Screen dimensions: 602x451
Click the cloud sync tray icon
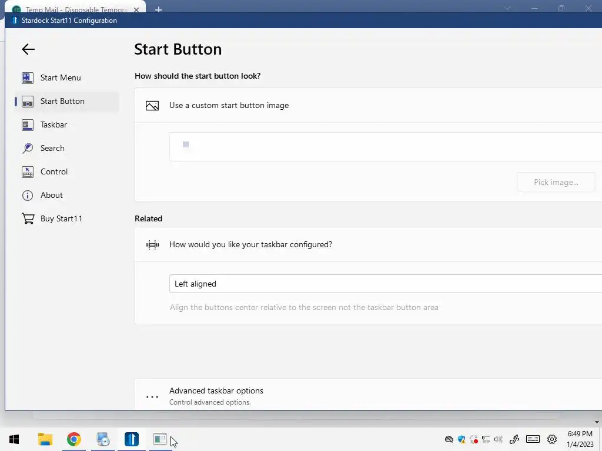tap(449, 439)
